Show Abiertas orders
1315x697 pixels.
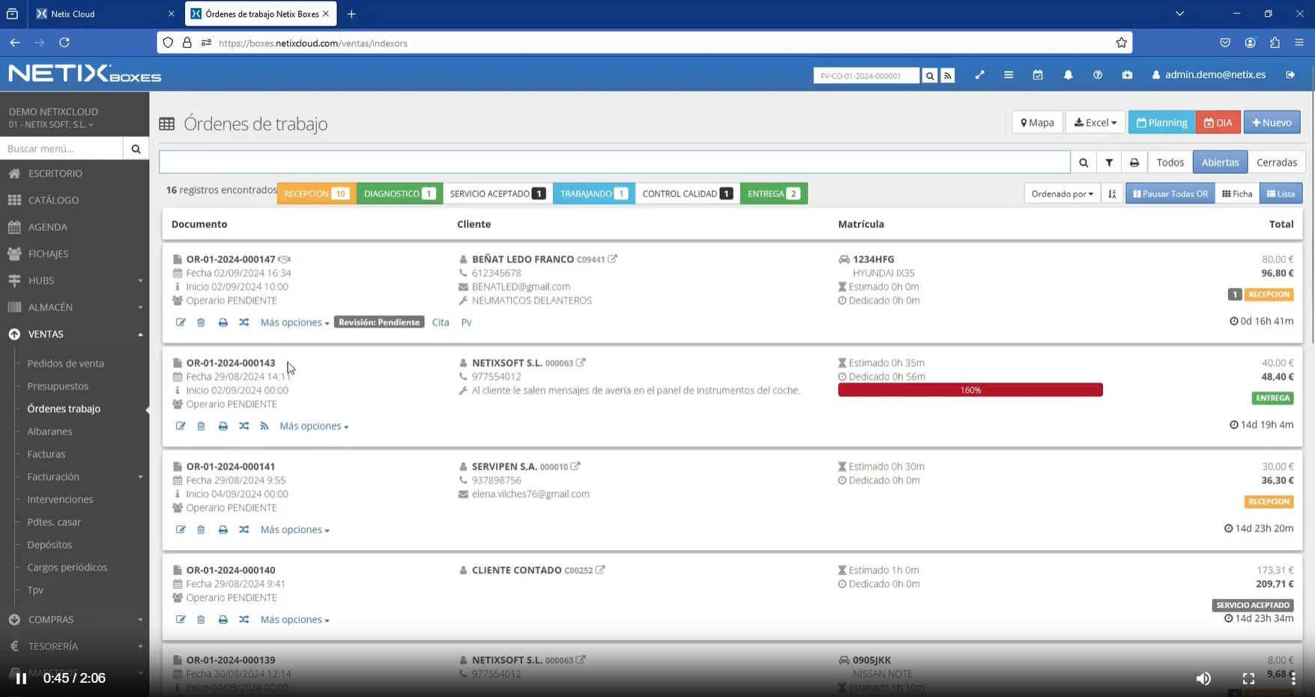tap(1220, 163)
